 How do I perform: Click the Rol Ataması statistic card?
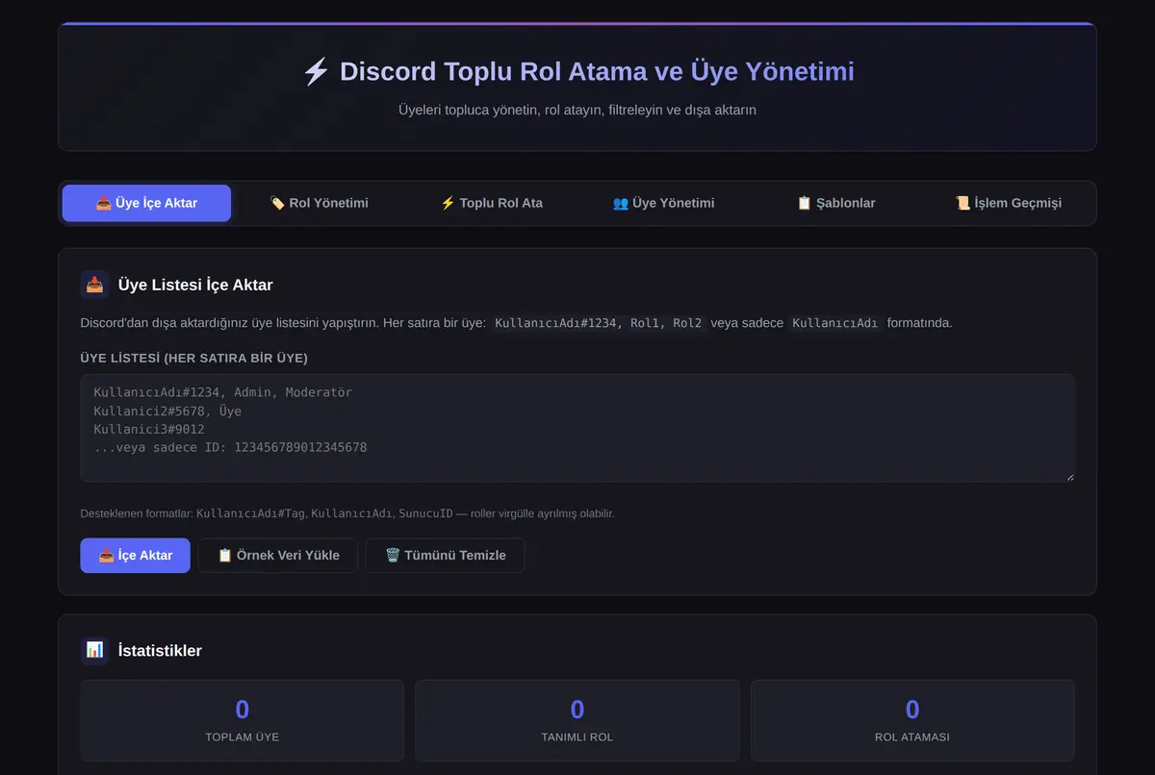click(x=912, y=720)
